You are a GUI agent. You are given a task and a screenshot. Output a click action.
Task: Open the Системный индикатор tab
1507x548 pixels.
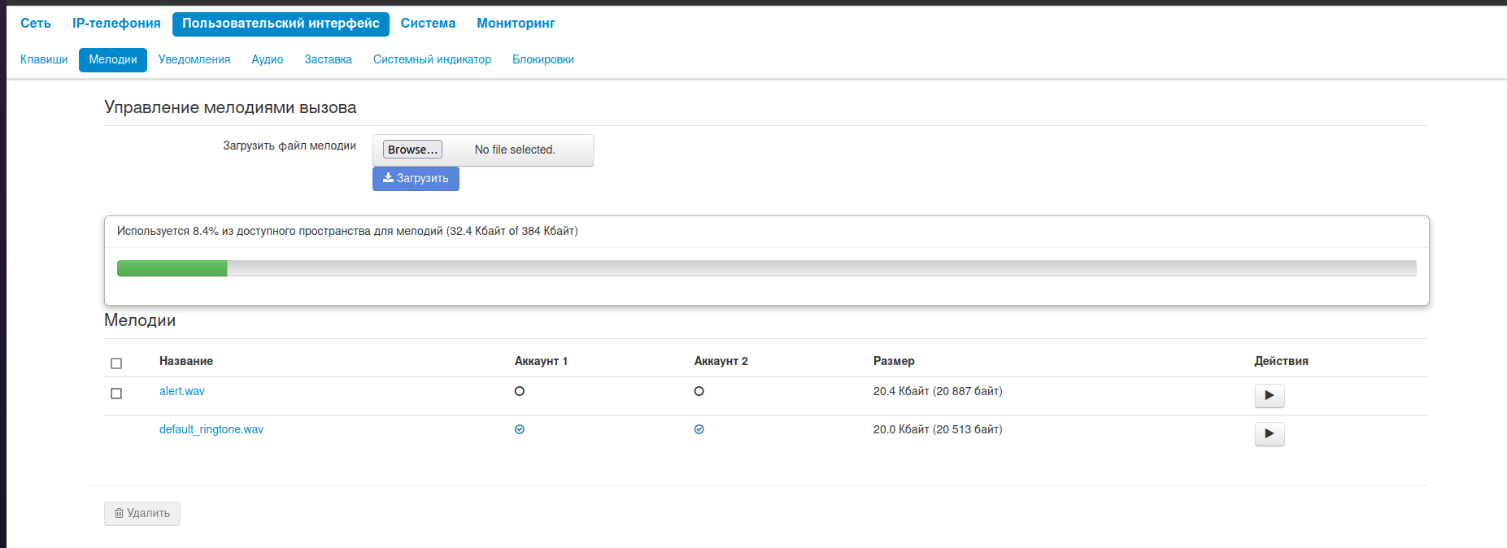(432, 60)
